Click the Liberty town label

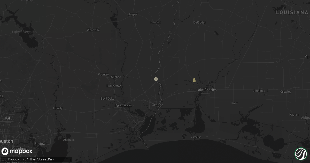coord(58,108)
